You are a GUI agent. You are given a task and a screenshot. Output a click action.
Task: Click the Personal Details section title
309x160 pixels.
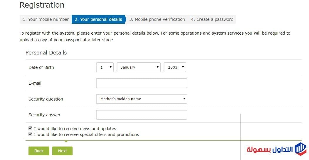[46, 53]
